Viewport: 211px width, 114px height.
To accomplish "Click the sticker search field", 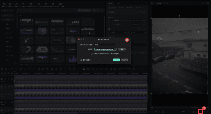I will 48,10.
